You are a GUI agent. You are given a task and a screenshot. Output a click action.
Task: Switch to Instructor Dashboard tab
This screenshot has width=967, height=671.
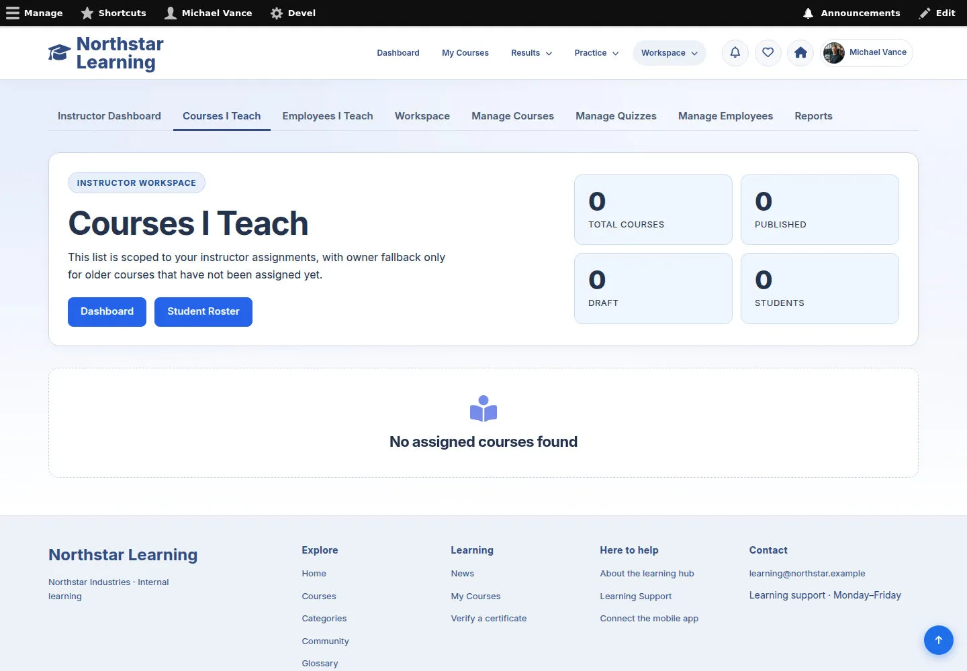pos(109,116)
